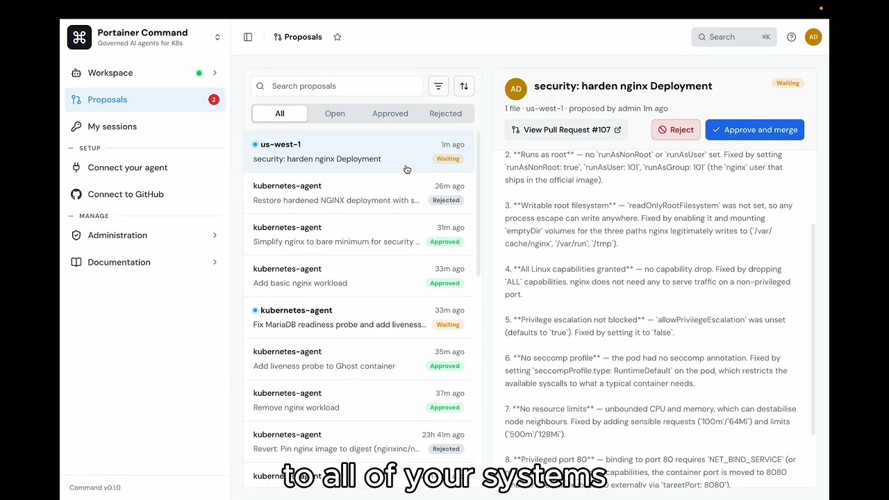
Task: Open Simplify nginx to bare minimum proposal
Action: [359, 235]
